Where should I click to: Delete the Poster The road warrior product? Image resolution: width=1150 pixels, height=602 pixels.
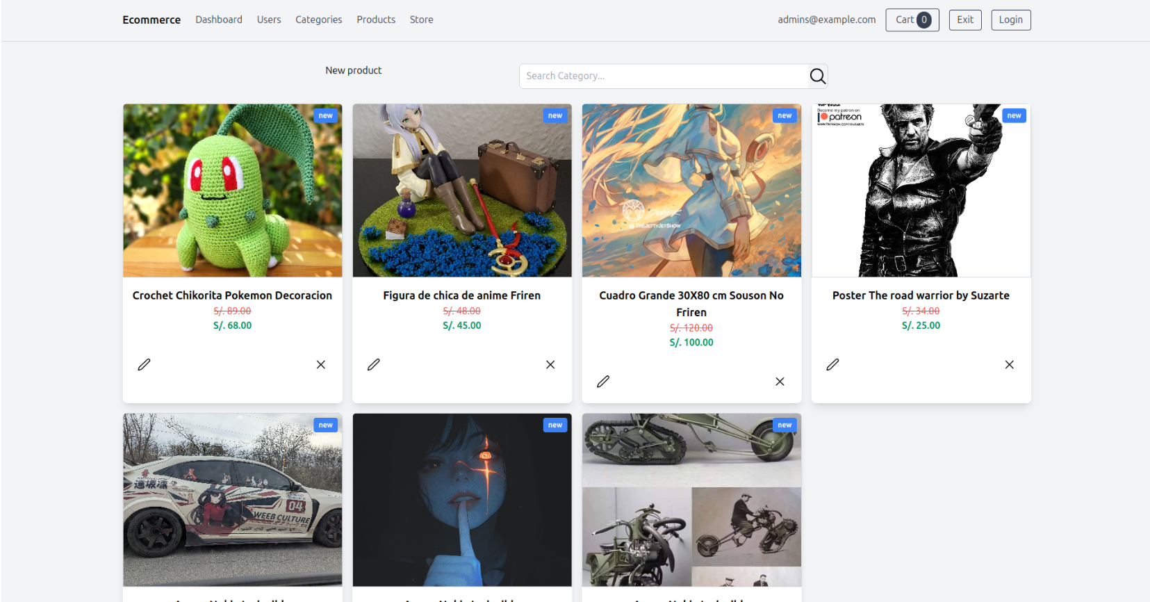pos(1009,364)
